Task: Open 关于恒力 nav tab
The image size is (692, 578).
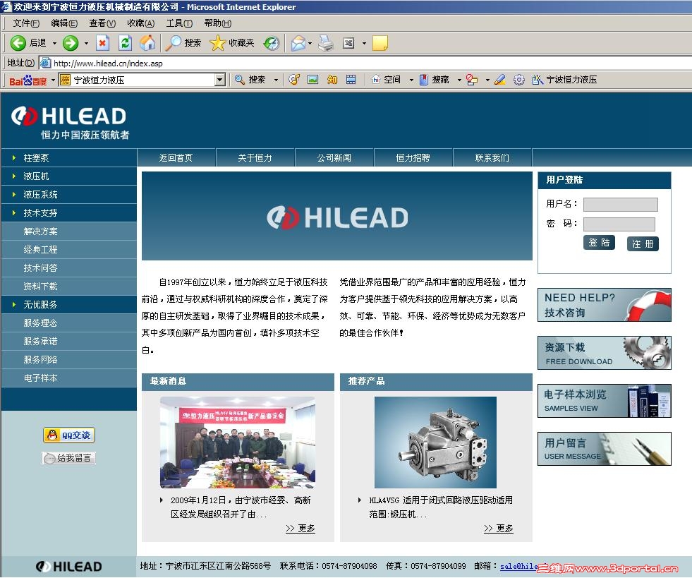Action: coord(255,157)
